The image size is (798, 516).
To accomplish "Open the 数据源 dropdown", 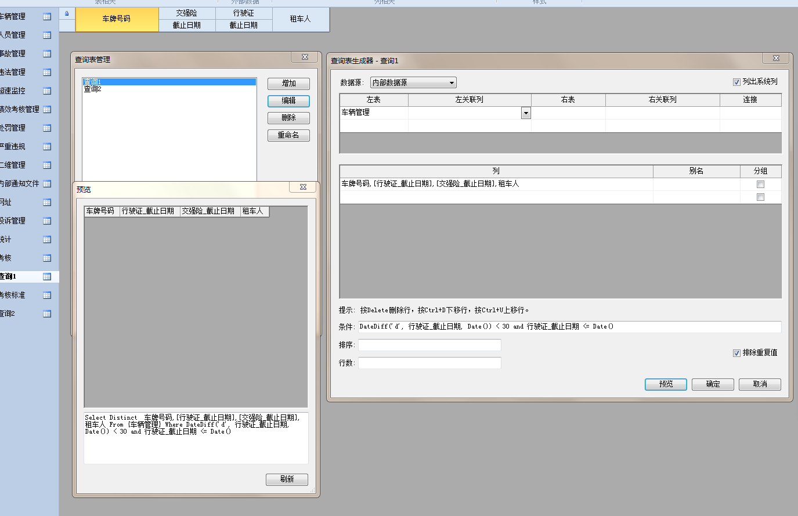I will [413, 83].
